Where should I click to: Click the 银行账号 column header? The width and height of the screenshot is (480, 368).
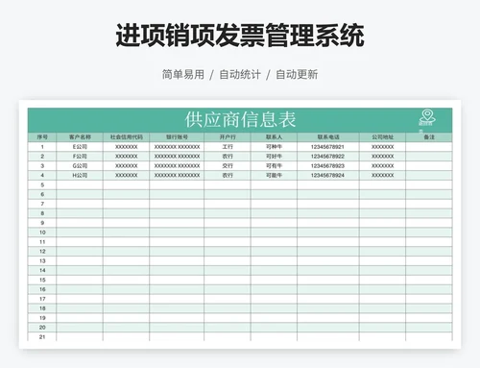point(177,137)
